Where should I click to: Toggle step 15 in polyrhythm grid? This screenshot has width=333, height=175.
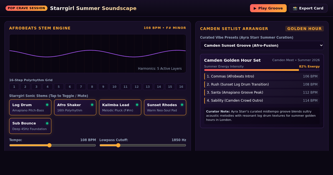click(170, 87)
